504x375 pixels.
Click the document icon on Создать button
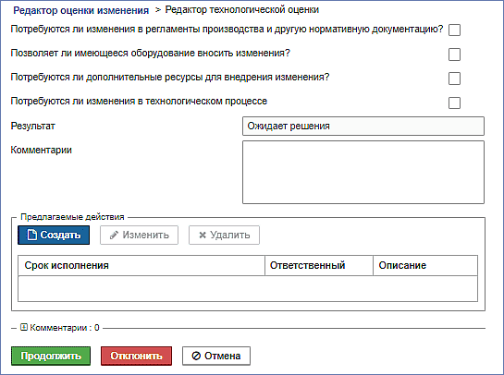pyautogui.click(x=31, y=235)
